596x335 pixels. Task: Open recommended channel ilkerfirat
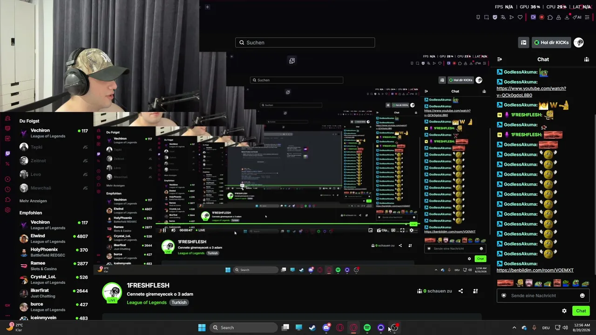53,293
